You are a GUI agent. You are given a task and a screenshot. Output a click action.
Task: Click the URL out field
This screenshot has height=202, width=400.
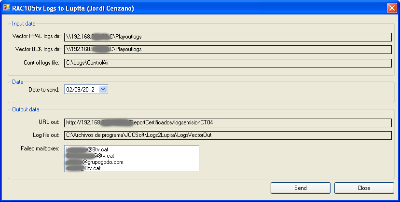click(x=227, y=122)
